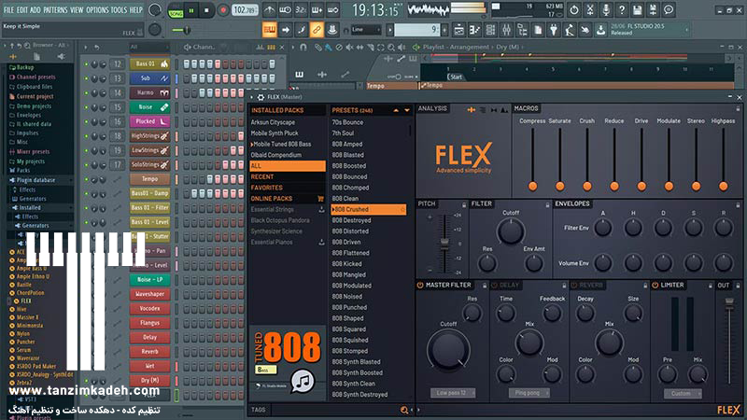Click the Waveshaper channel button

click(x=149, y=294)
